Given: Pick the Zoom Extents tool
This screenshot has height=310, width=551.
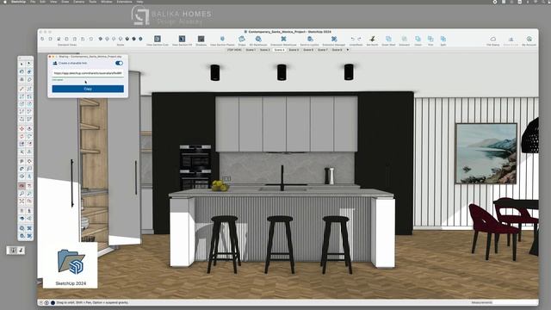Looking at the screenshot, I should (22, 201).
